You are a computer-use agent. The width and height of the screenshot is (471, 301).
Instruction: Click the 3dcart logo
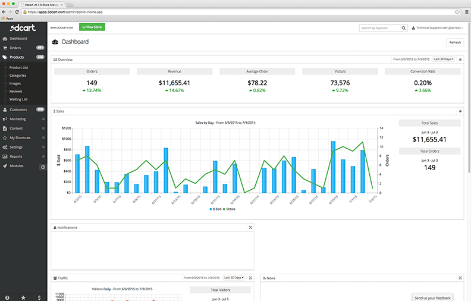coord(23,28)
